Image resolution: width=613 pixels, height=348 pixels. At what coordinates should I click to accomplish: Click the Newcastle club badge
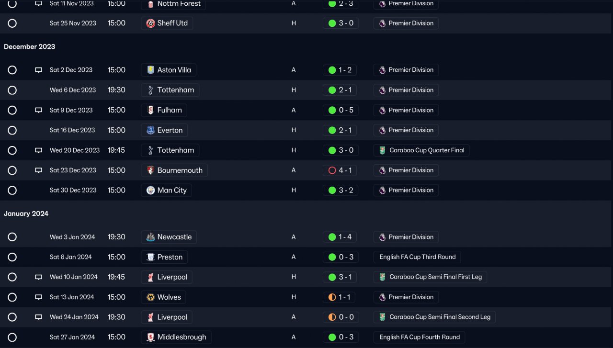pyautogui.click(x=151, y=237)
